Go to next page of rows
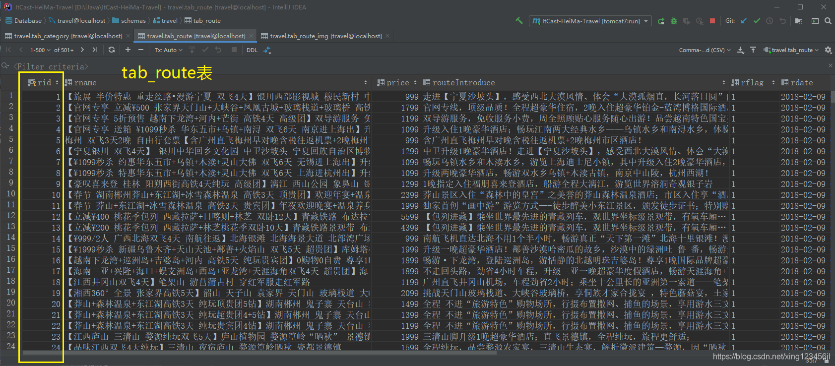This screenshot has height=366, width=835. click(x=82, y=50)
